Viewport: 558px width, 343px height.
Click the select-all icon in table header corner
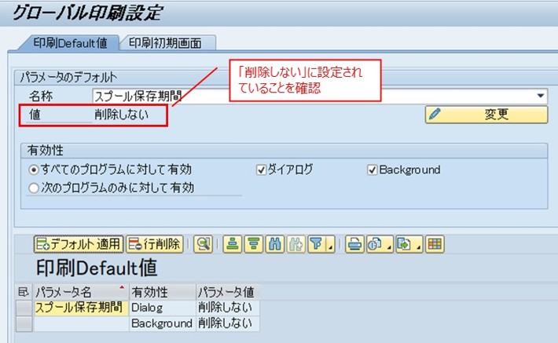(24, 292)
